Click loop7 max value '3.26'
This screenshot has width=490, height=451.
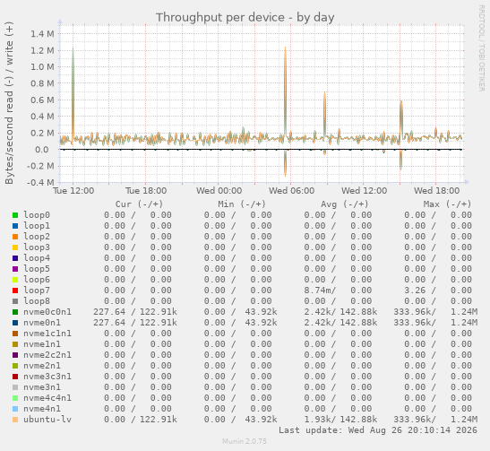(415, 291)
